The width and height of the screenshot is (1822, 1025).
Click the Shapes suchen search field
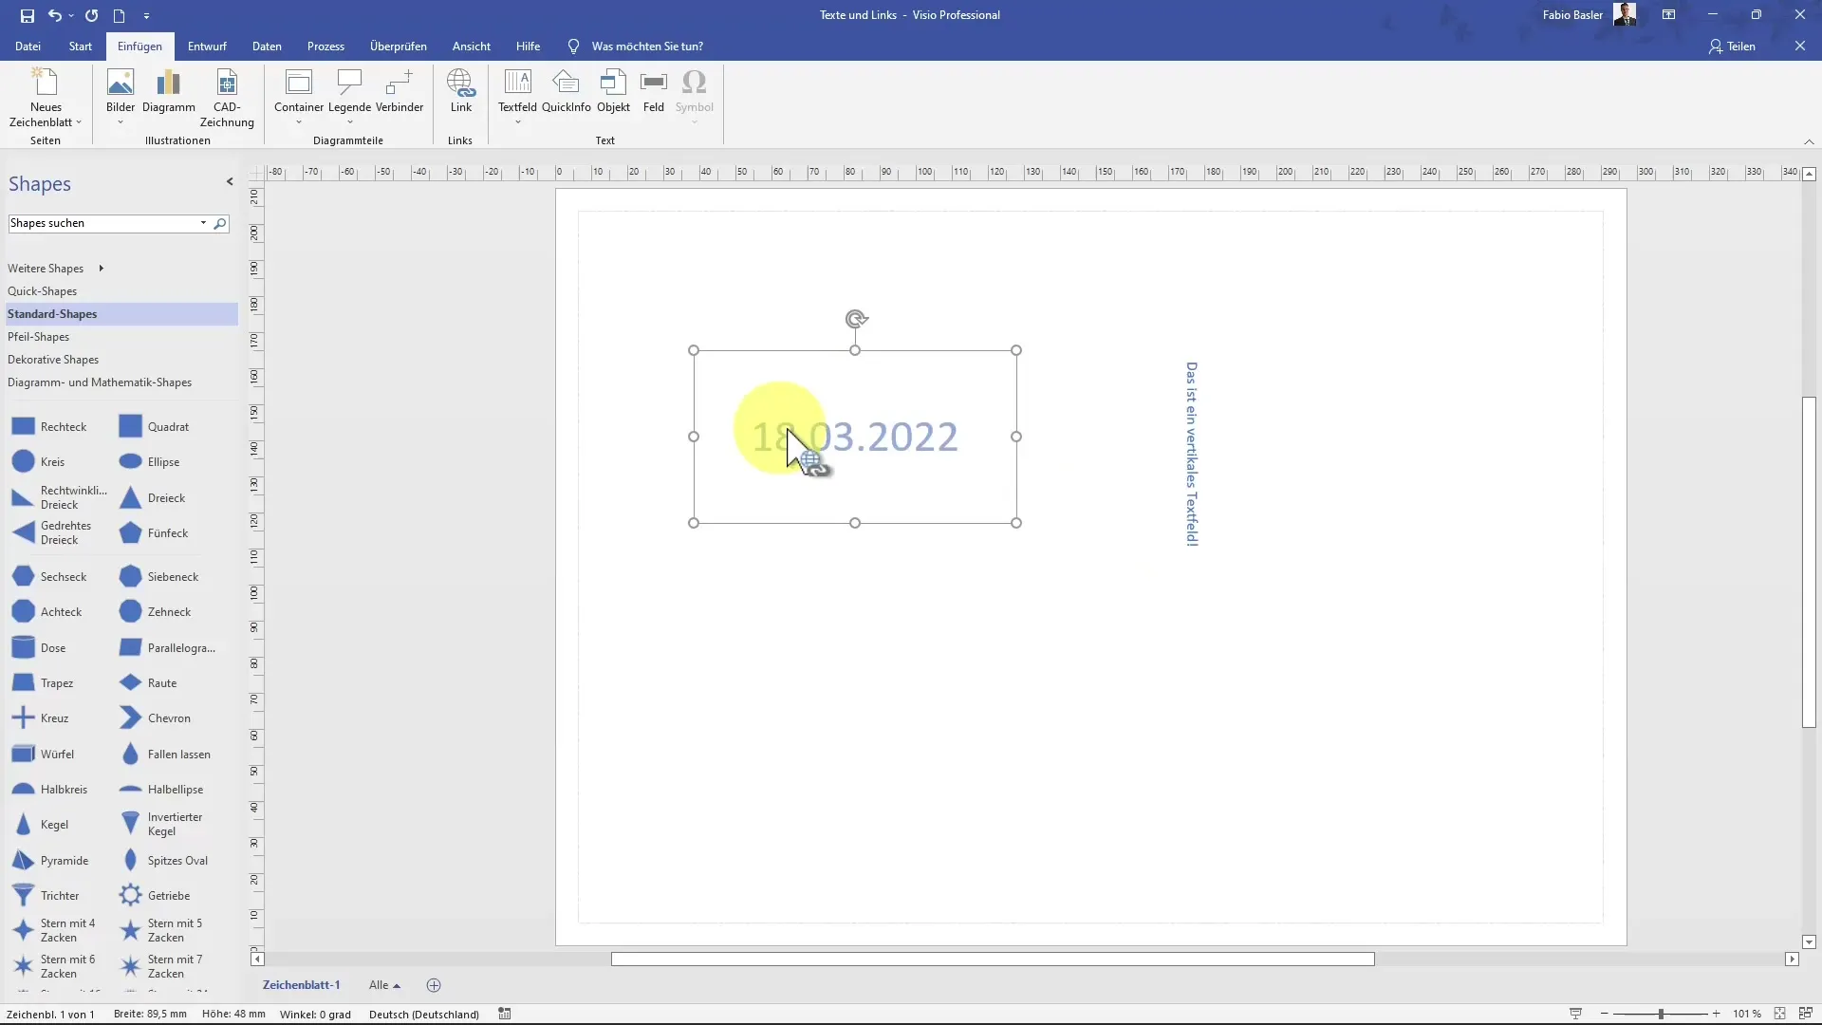pos(102,223)
